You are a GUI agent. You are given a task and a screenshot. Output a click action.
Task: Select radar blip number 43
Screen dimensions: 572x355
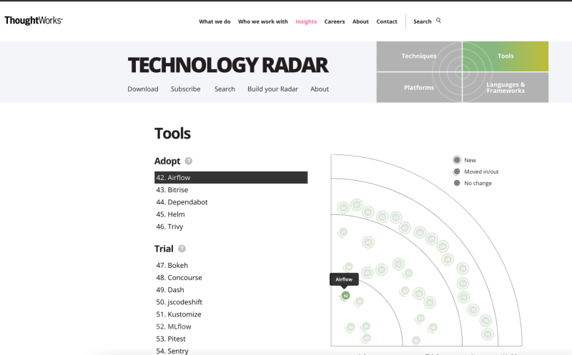pyautogui.click(x=360, y=301)
